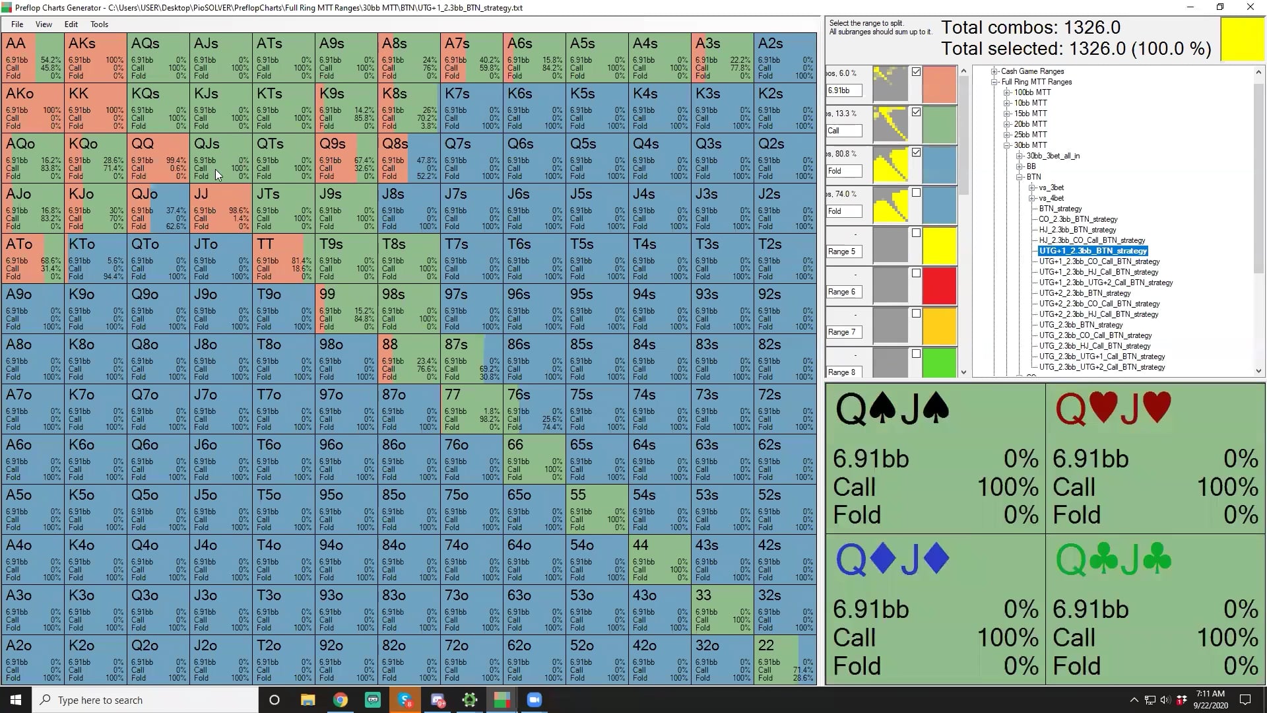Check the 74.0% Fold range checkbox
This screenshot has width=1267, height=713.
(916, 193)
